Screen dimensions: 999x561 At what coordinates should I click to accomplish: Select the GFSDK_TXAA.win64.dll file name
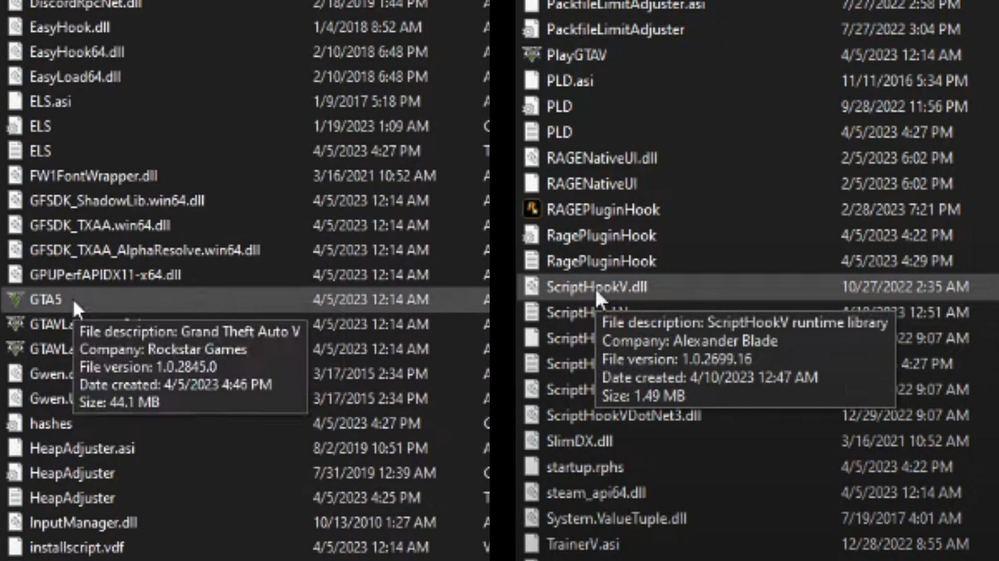pyautogui.click(x=100, y=225)
